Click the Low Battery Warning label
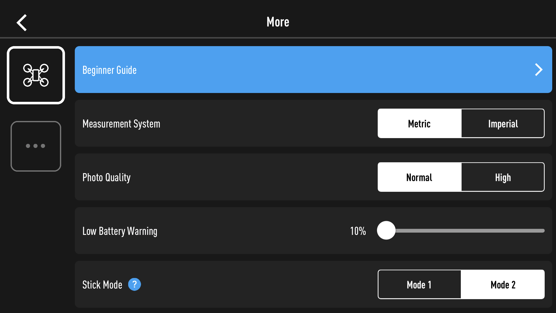Viewport: 556px width, 313px height. 120,231
